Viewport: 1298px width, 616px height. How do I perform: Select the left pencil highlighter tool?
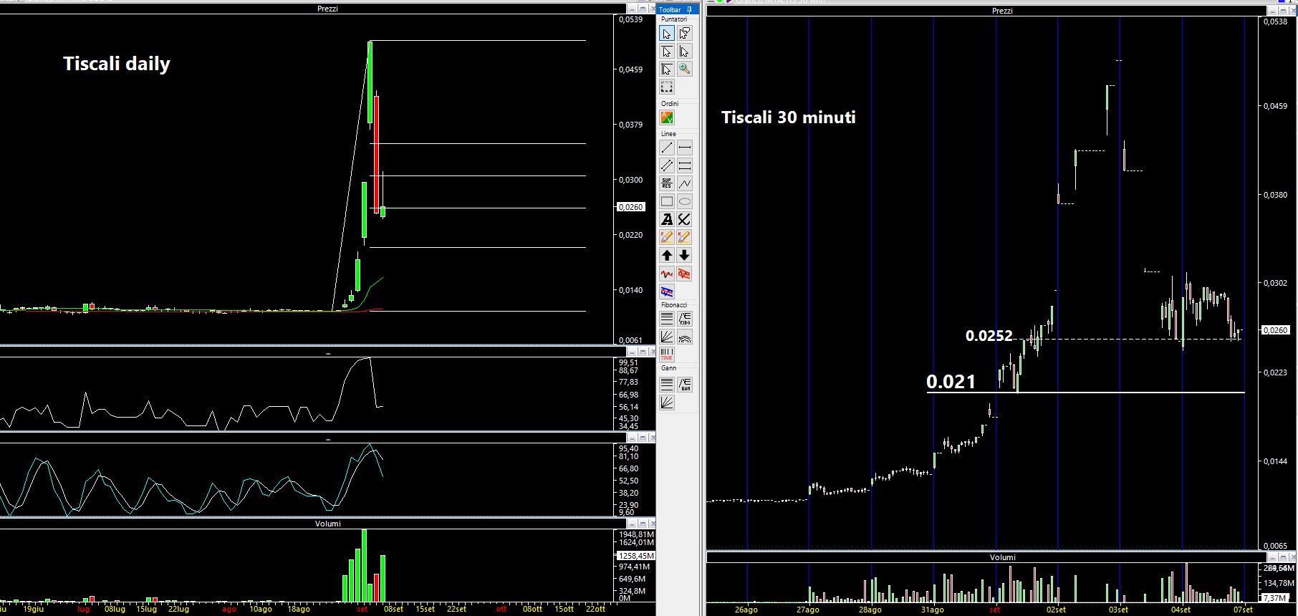tap(667, 237)
